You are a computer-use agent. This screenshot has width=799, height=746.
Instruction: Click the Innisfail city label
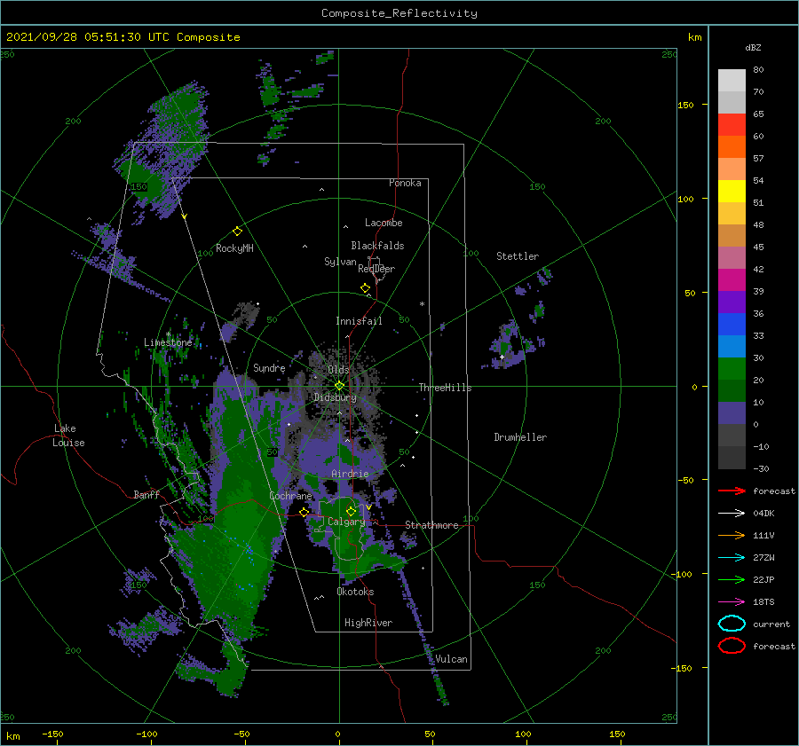(359, 321)
